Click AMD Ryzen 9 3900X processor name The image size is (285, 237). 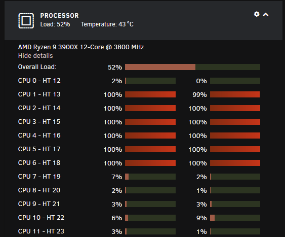(81, 47)
